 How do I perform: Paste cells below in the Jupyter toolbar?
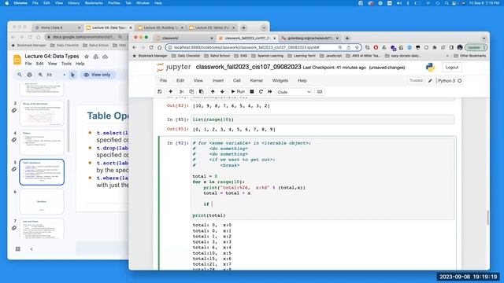click(x=202, y=92)
